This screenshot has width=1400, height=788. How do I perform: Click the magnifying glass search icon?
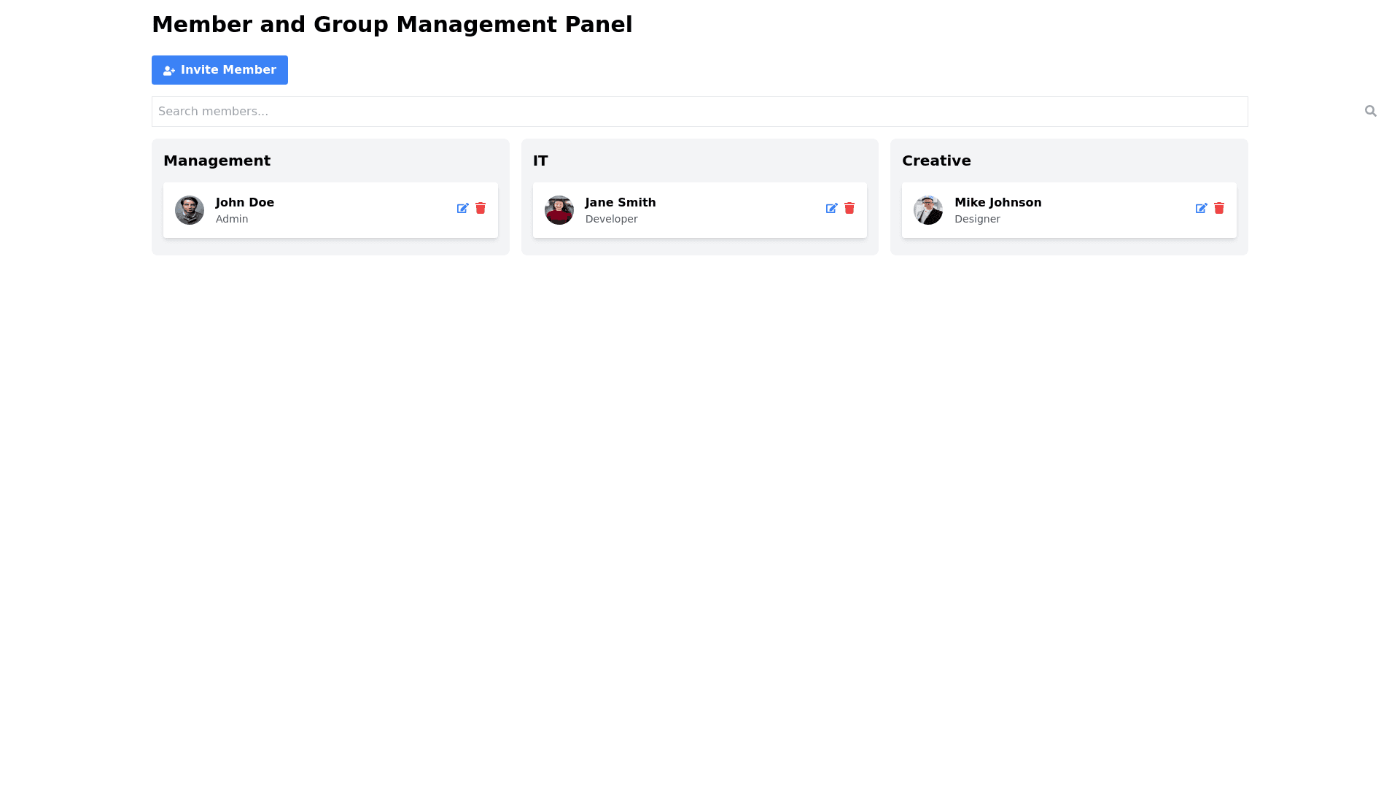(x=1370, y=111)
